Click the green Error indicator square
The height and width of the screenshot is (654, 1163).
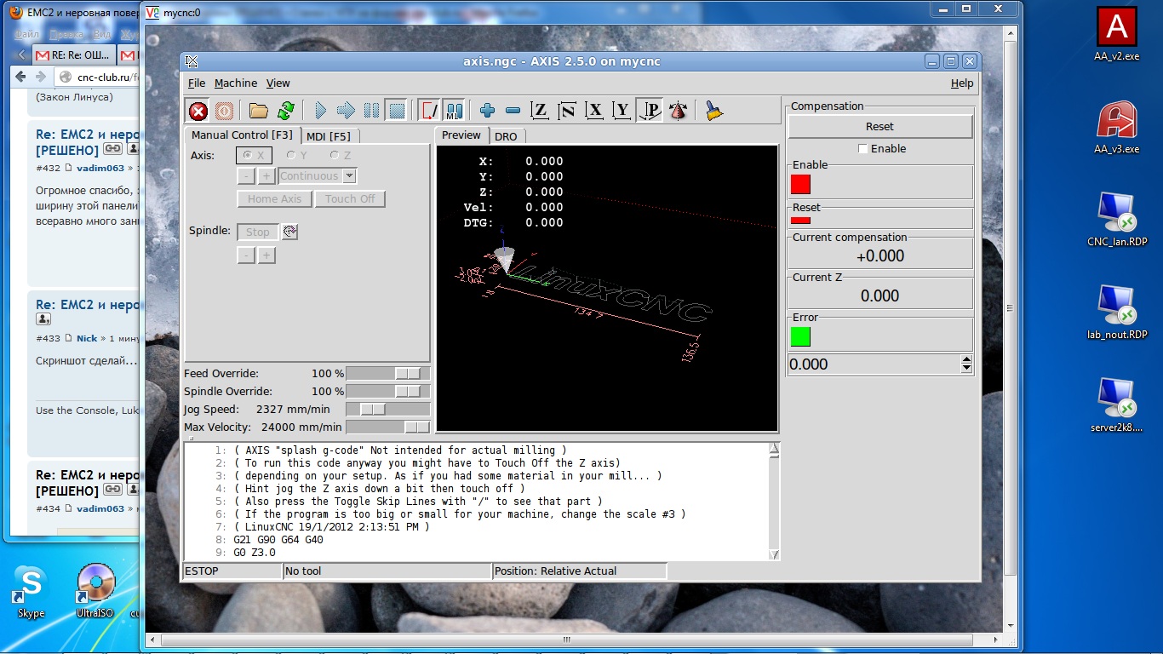coord(800,336)
